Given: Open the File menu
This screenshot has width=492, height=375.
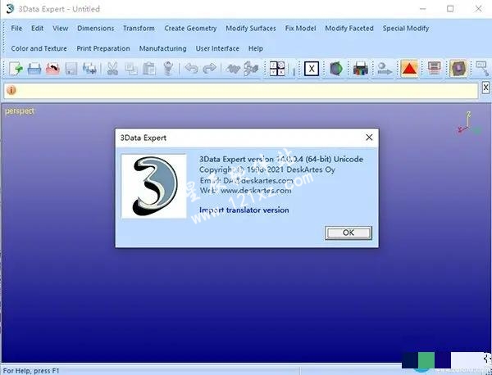Looking at the screenshot, I should 16,28.
